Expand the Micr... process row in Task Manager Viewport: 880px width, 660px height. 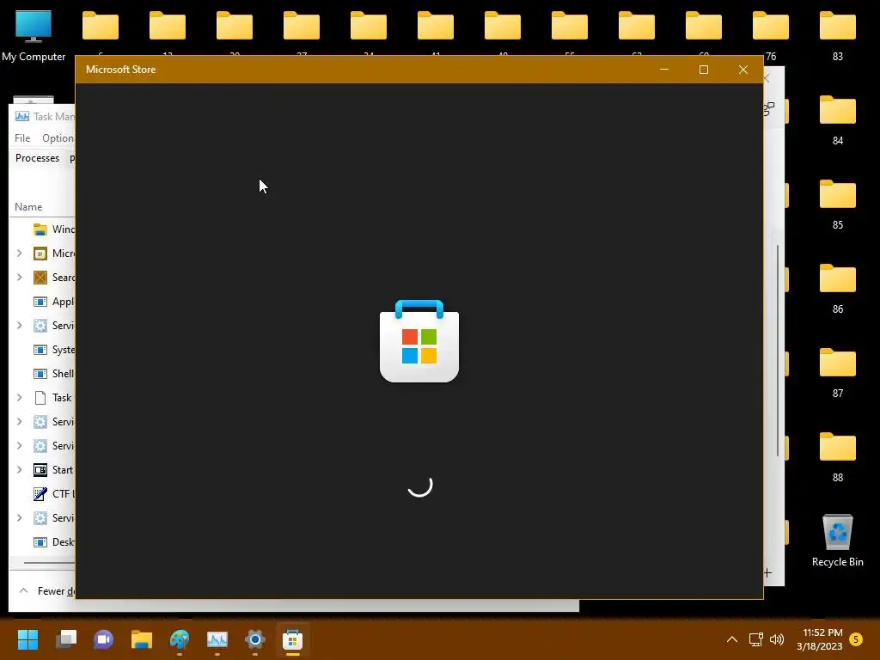pos(19,254)
